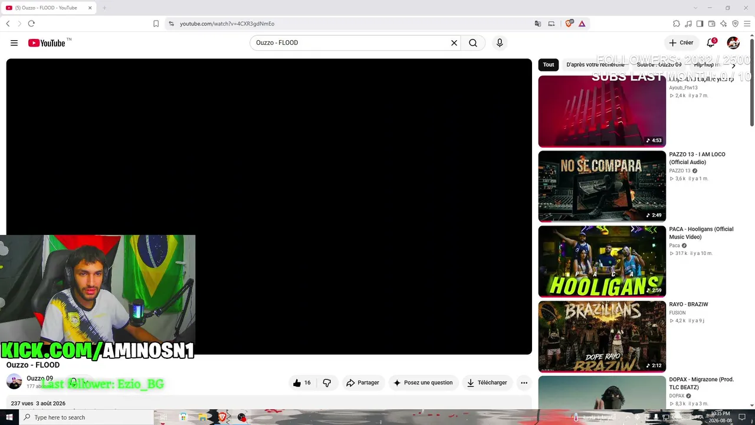Open the YouTube guide hamburger menu

point(14,42)
